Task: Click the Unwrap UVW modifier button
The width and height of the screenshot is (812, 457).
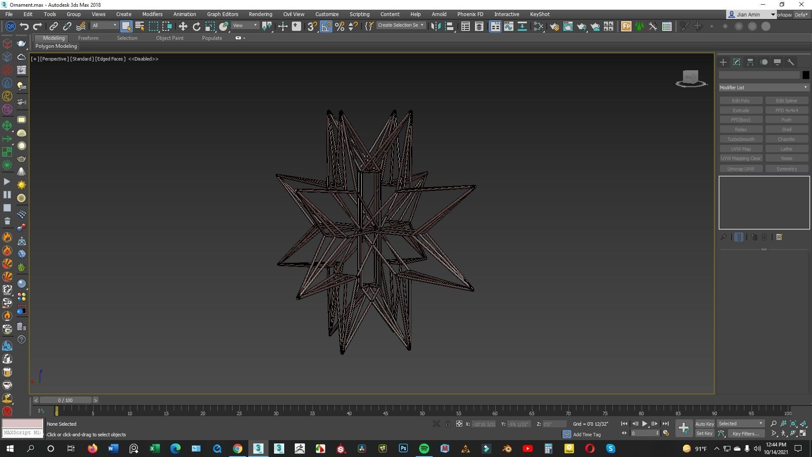Action: click(x=741, y=169)
